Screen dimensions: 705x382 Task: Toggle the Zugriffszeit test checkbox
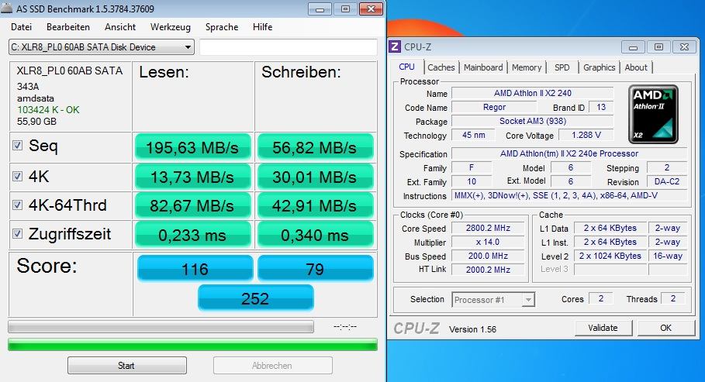pyautogui.click(x=18, y=234)
